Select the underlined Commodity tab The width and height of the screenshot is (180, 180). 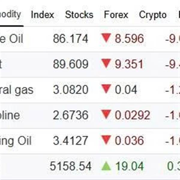click(x=11, y=14)
